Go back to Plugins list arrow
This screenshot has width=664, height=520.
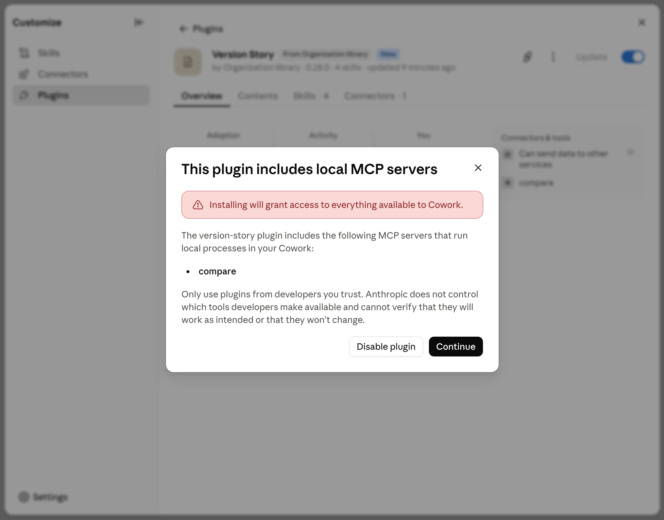coord(183,29)
